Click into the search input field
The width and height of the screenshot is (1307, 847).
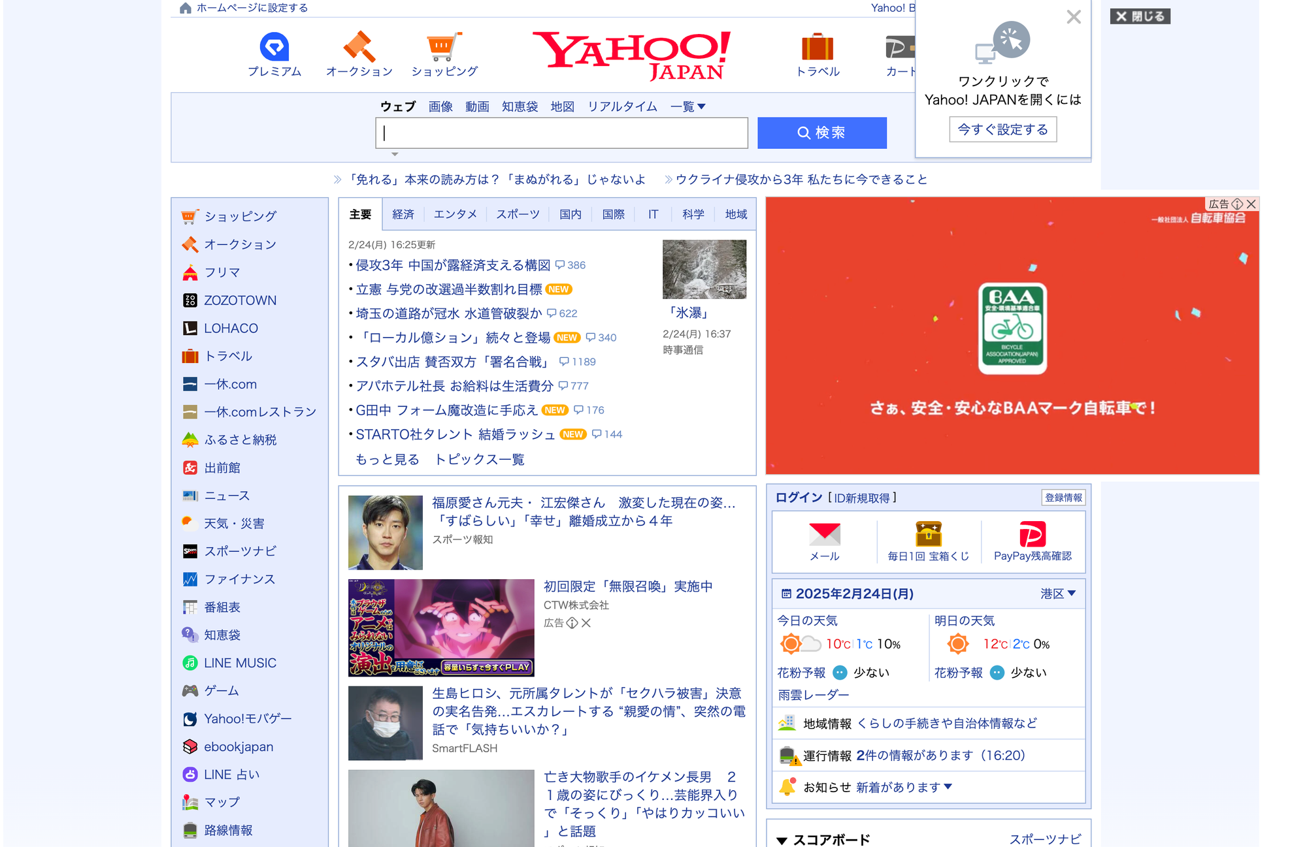(x=562, y=133)
